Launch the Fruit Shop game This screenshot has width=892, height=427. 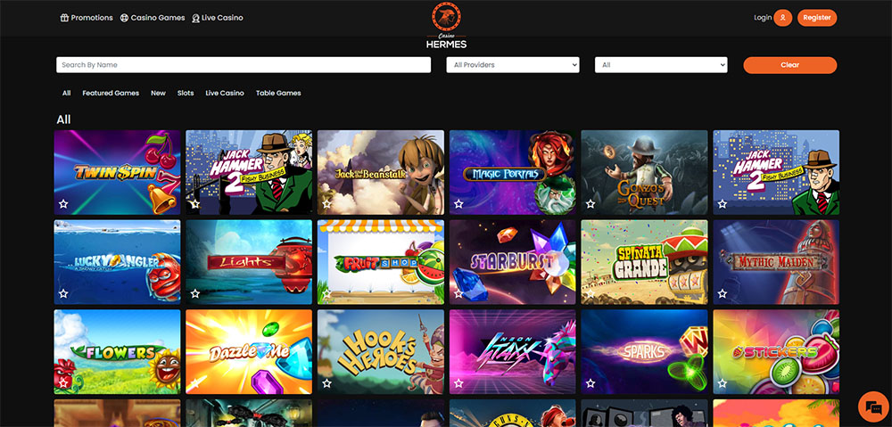pyautogui.click(x=381, y=262)
